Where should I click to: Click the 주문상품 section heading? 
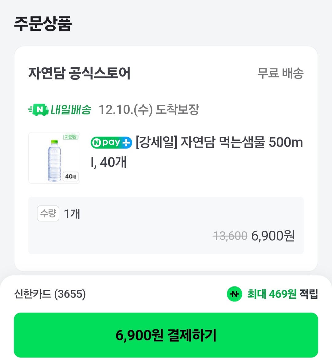43,23
